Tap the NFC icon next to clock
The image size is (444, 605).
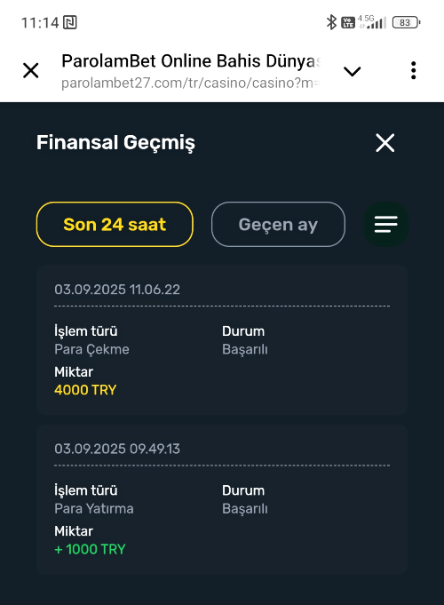click(70, 22)
